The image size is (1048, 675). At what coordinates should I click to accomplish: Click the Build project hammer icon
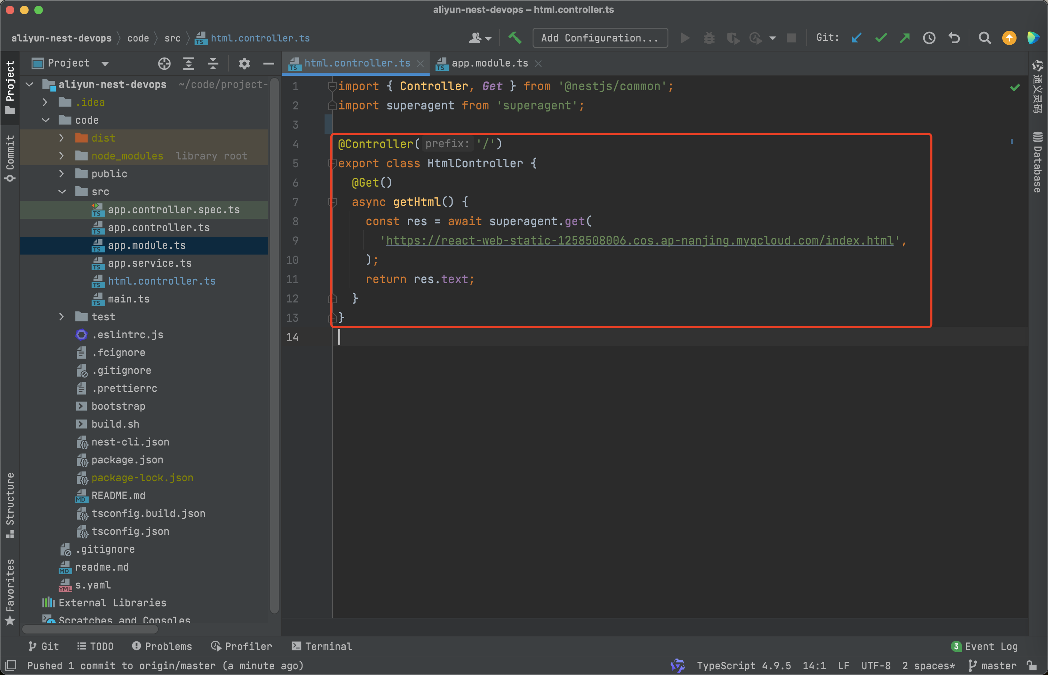[515, 38]
